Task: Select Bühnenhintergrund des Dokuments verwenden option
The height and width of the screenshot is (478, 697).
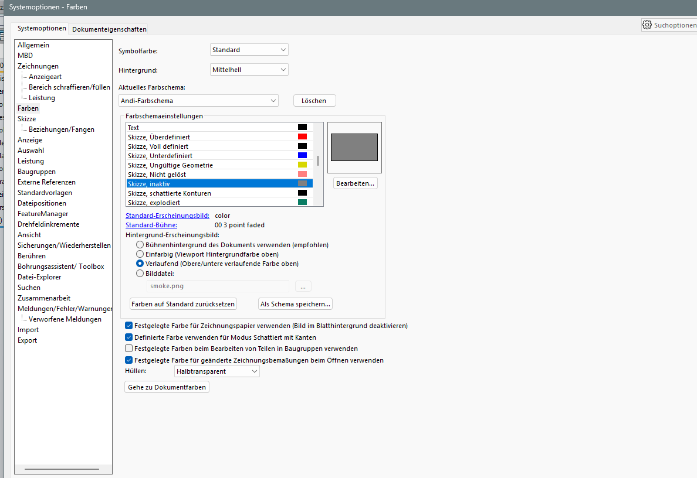Action: click(x=140, y=245)
